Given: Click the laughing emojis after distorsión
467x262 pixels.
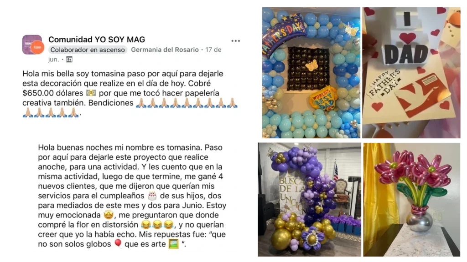Looking at the screenshot, I should 157,225.
